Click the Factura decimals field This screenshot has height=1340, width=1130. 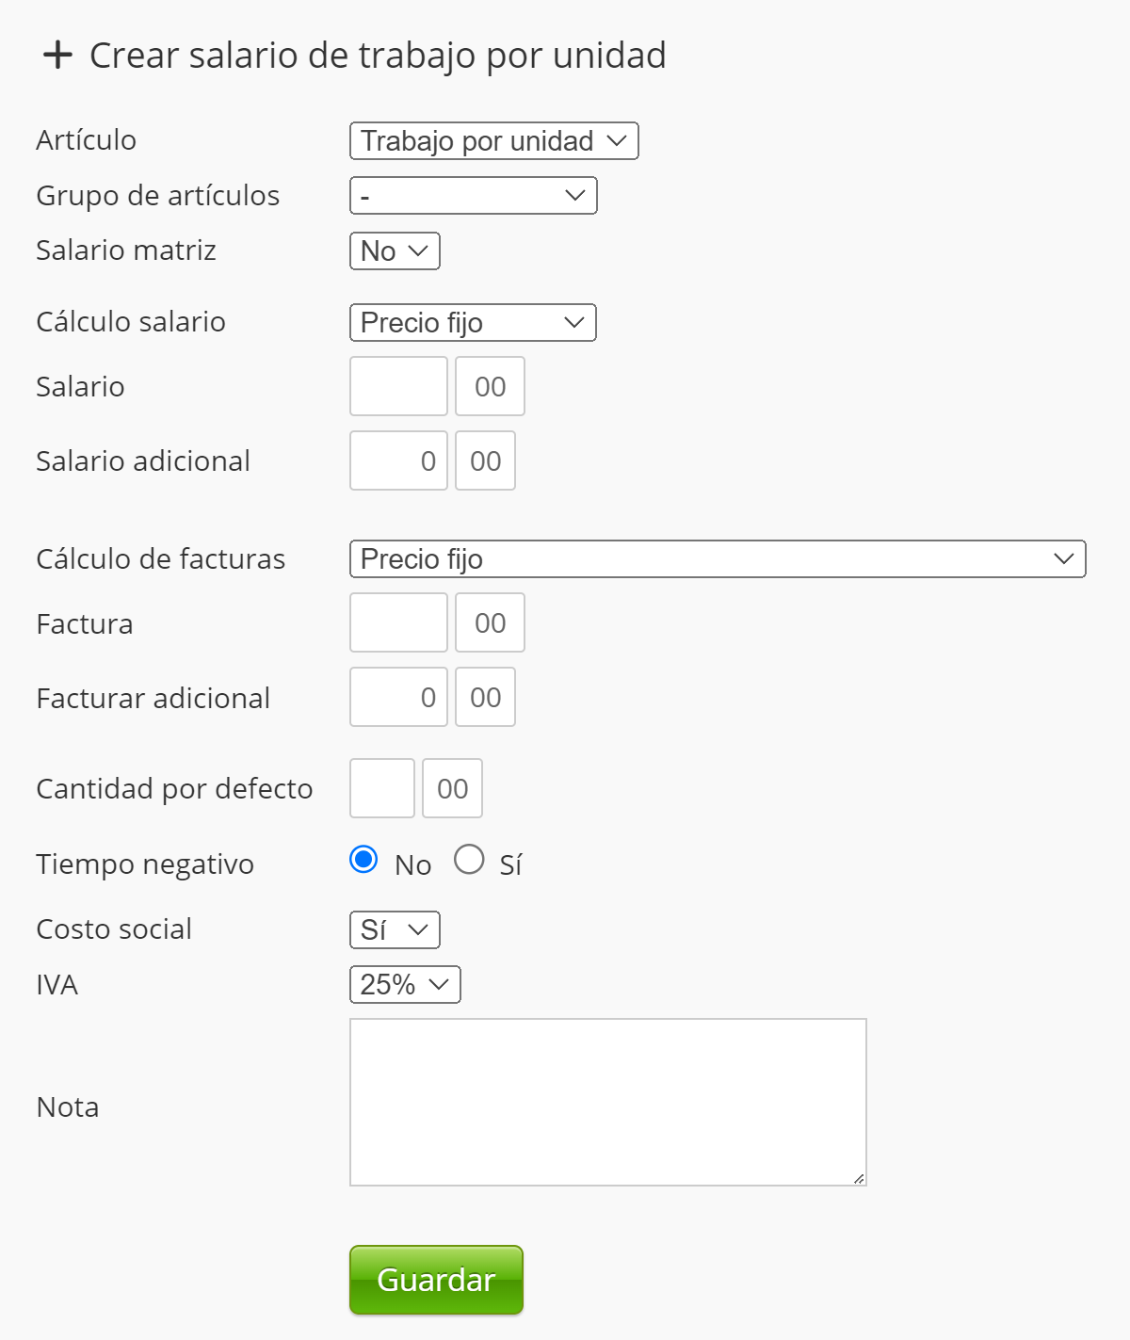pos(490,622)
